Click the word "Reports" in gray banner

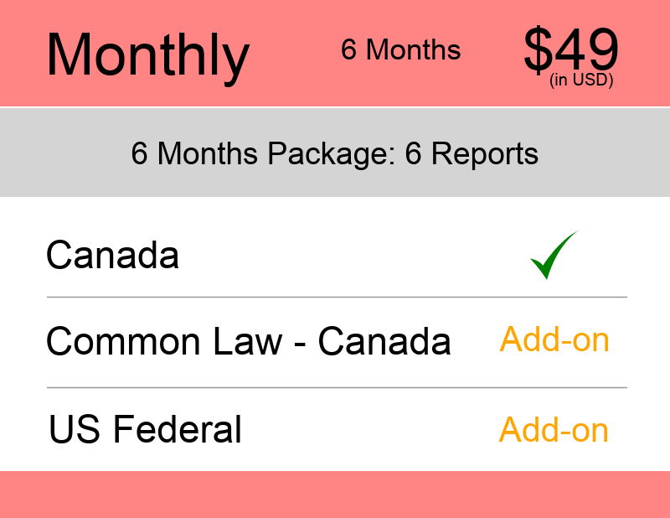pyautogui.click(x=484, y=154)
